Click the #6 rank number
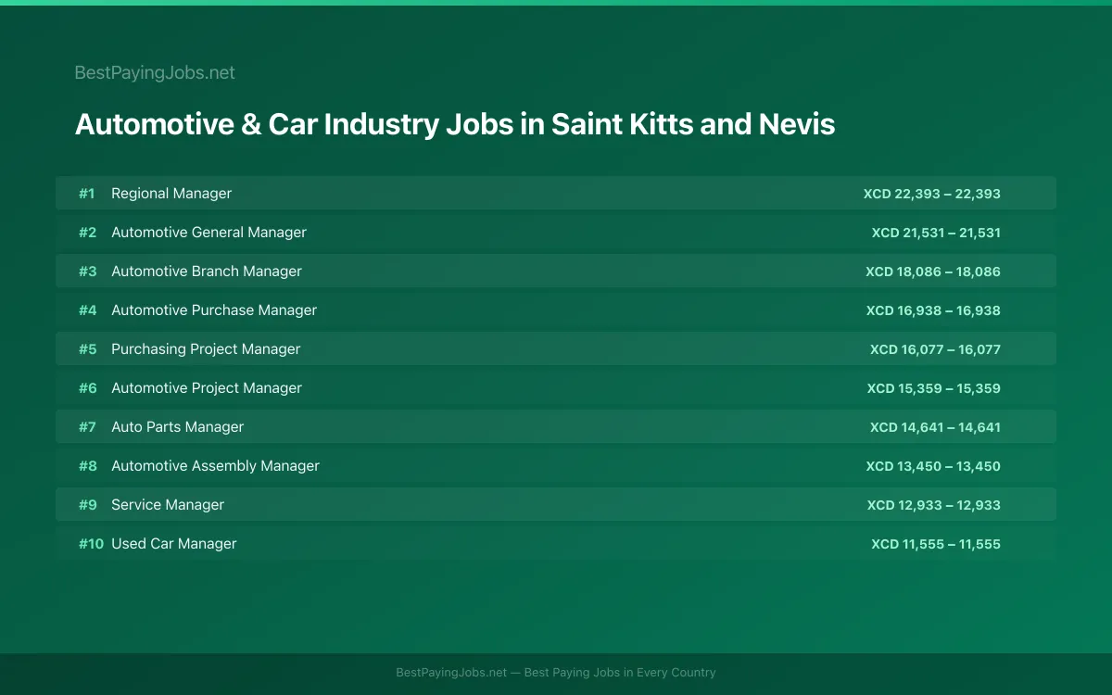 [87, 388]
